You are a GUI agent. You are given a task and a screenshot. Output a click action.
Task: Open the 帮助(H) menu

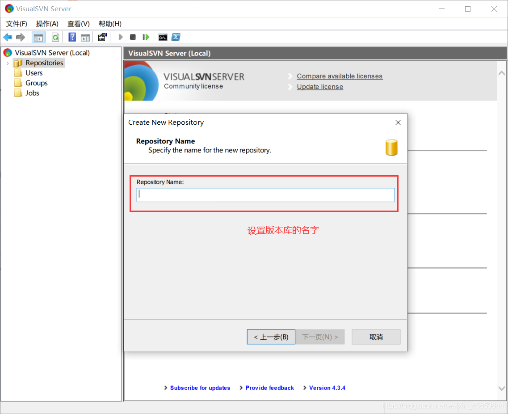(110, 24)
